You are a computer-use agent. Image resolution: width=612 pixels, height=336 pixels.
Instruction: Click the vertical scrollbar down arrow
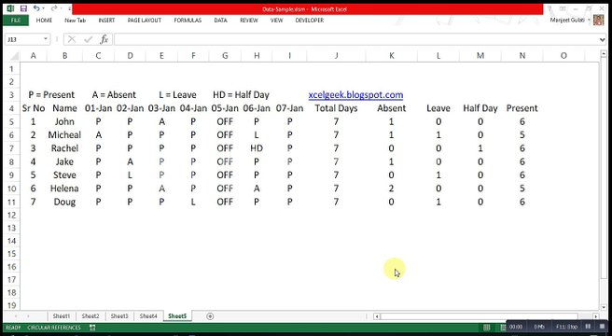point(604,307)
